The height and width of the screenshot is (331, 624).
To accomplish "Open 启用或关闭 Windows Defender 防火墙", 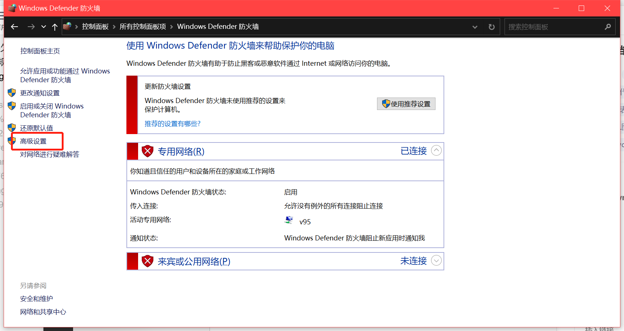I will tap(52, 110).
